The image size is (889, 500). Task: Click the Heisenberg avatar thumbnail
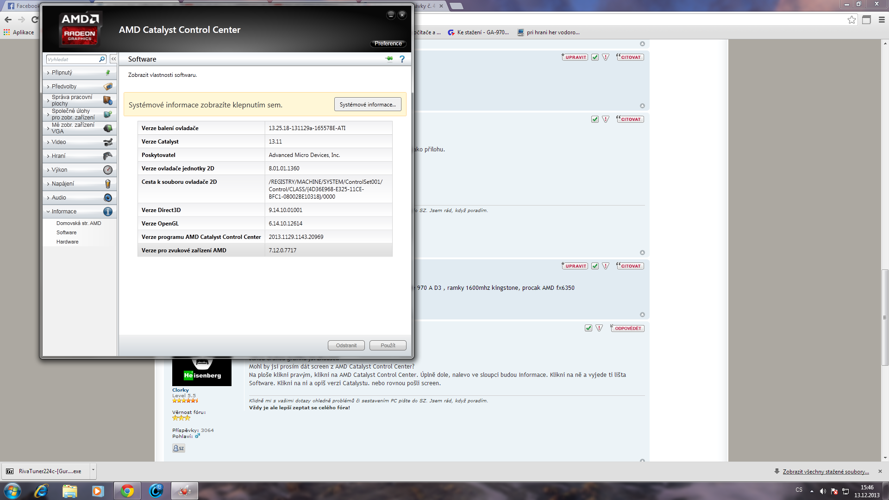(202, 371)
